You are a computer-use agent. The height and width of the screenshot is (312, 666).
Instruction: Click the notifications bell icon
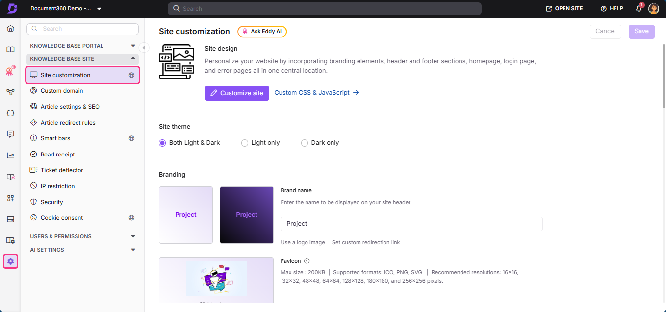639,8
